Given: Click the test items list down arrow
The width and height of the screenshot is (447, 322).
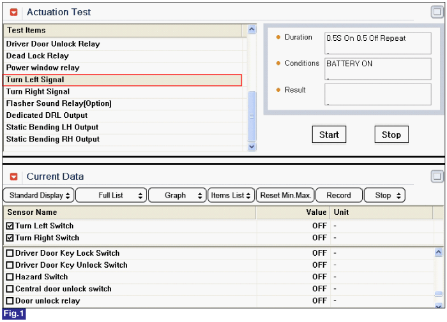Looking at the screenshot, I should pyautogui.click(x=252, y=147).
